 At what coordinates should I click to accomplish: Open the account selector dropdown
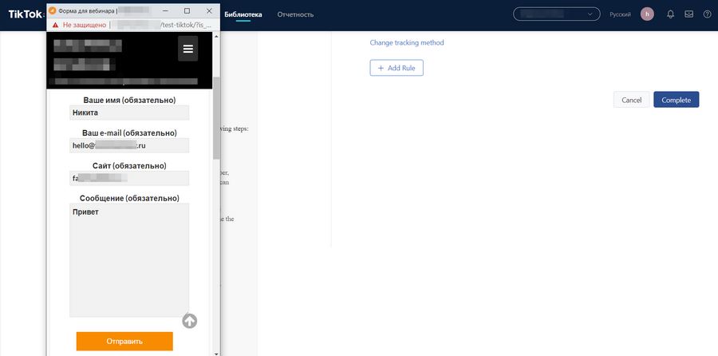click(556, 14)
